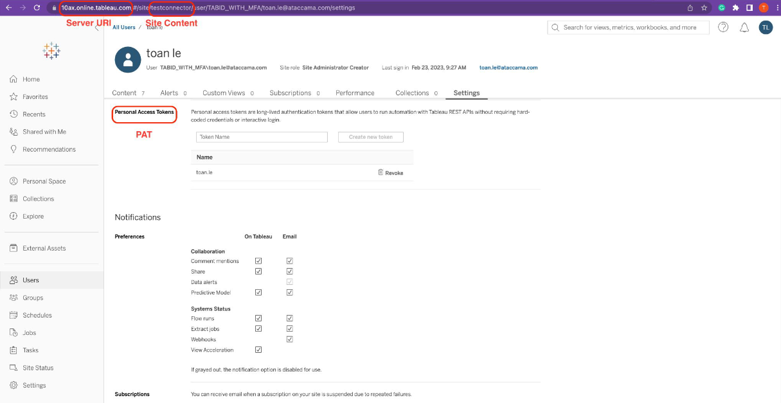
Task: Open the TL user avatar menu
Action: click(766, 27)
